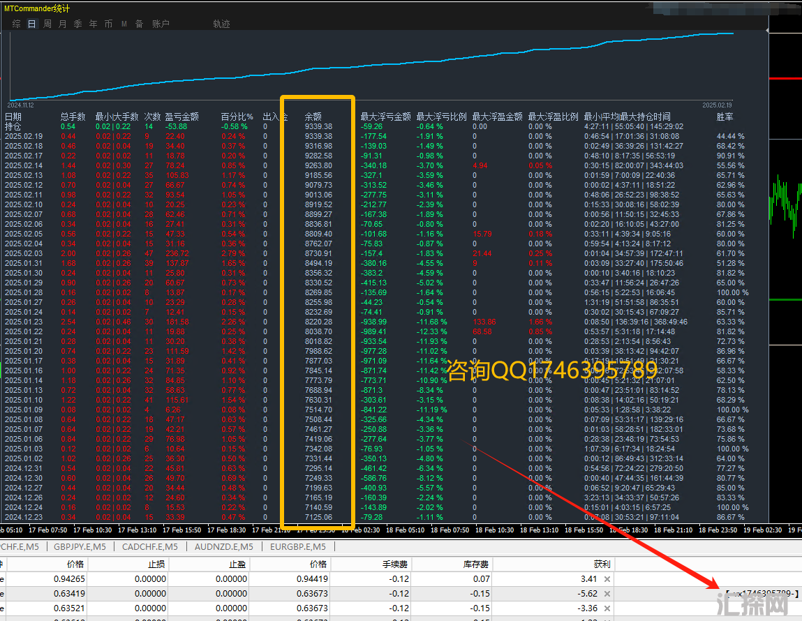Select the 2025.01.23 date row
Image resolution: width=802 pixels, height=621 pixels.
pyautogui.click(x=376, y=322)
